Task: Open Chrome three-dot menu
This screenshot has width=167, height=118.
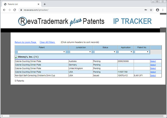Action: pyautogui.click(x=163, y=10)
